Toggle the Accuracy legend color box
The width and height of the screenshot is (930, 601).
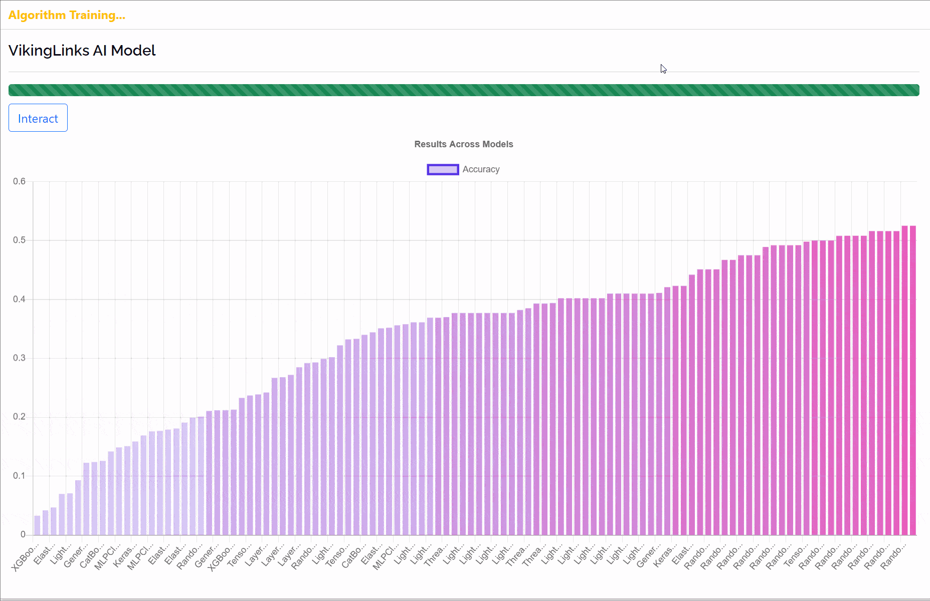click(442, 170)
